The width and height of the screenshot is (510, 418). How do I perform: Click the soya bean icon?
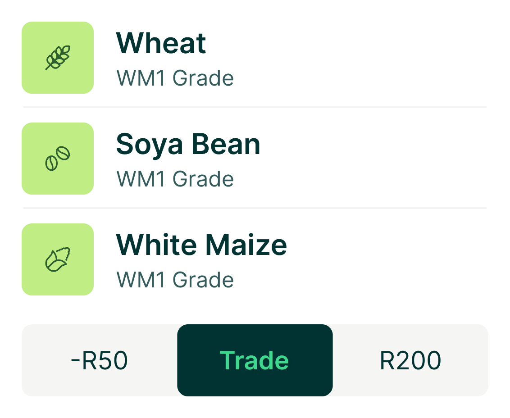(x=58, y=159)
